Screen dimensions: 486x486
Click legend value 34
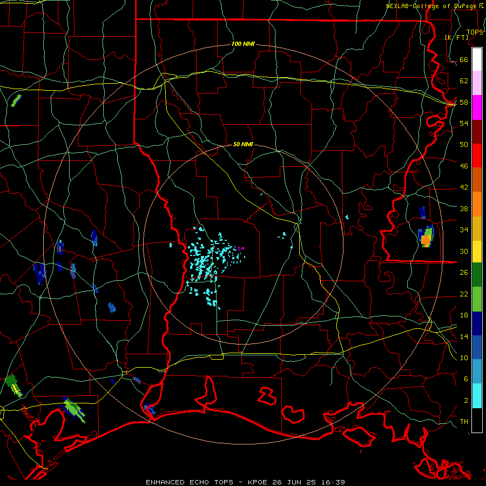pyautogui.click(x=464, y=230)
